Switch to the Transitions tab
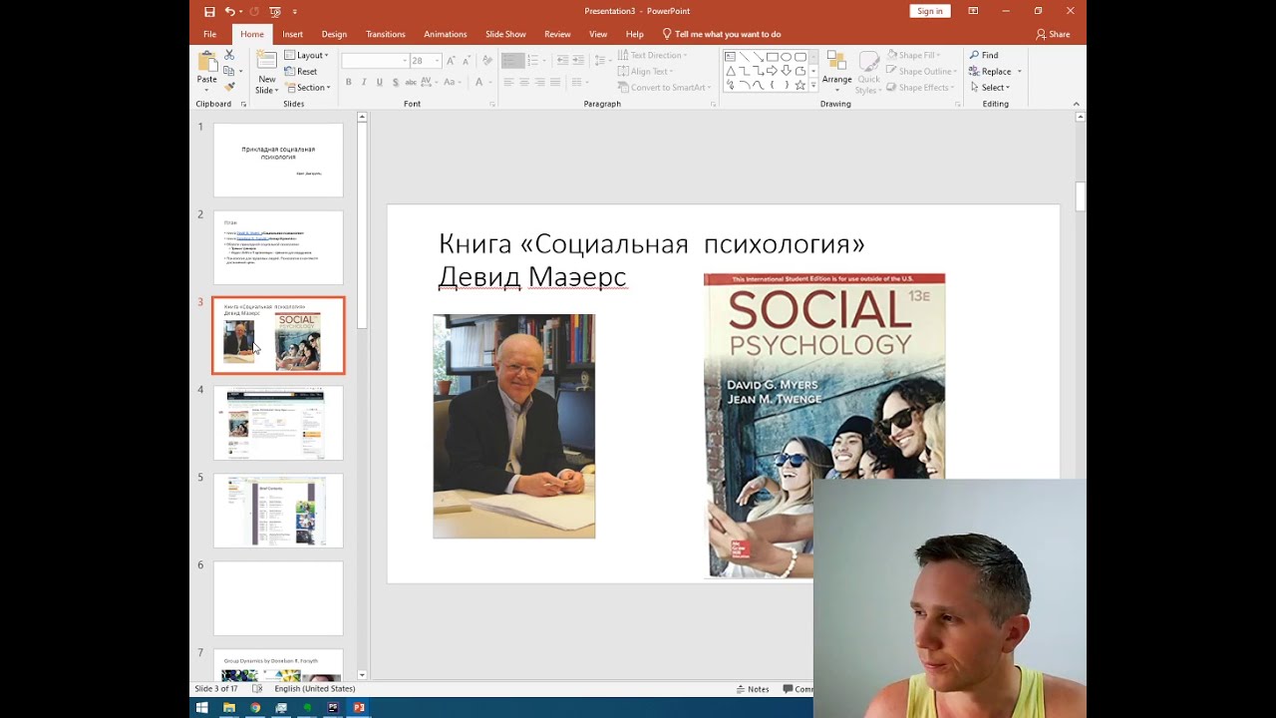The width and height of the screenshot is (1276, 718). pyautogui.click(x=385, y=34)
